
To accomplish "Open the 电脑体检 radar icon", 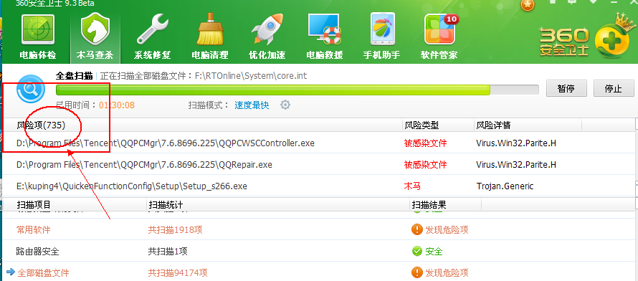I will click(38, 30).
